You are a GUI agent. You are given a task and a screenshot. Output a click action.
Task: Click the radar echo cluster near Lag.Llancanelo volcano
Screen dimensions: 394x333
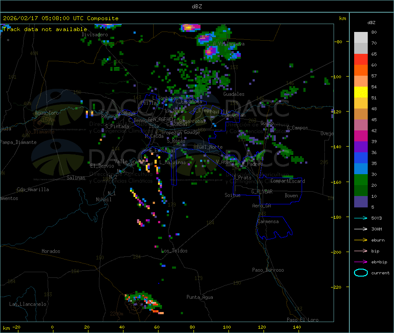coord(144,302)
